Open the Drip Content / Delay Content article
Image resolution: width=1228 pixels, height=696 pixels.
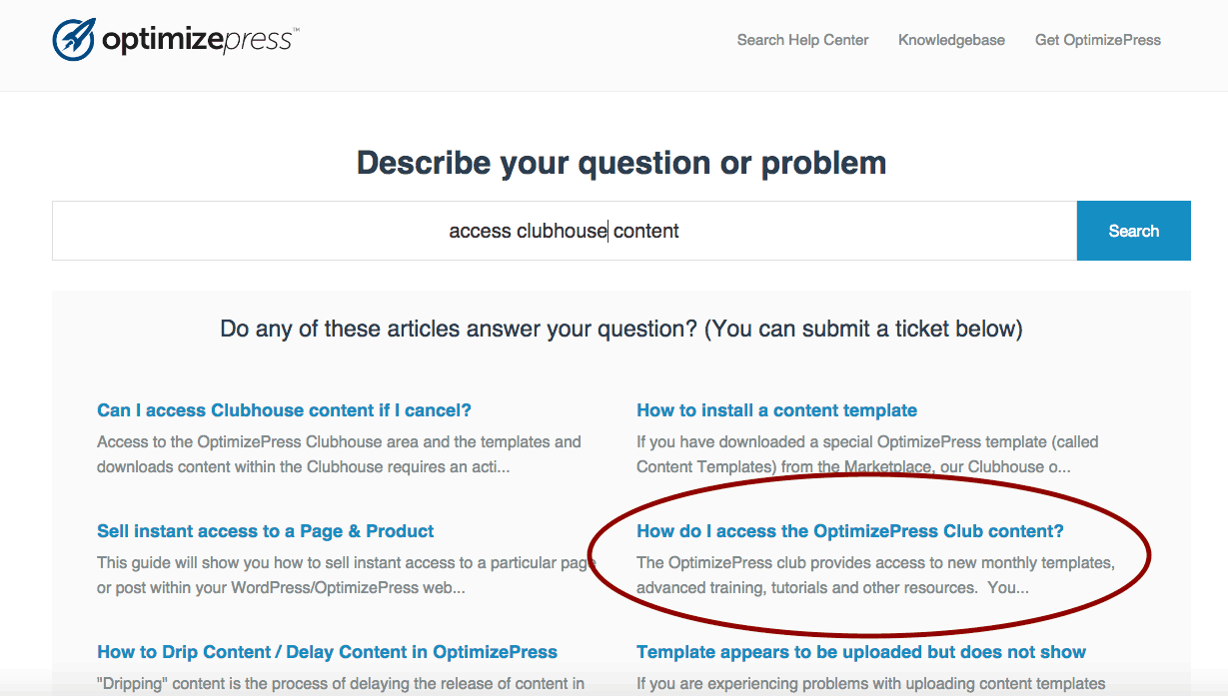[x=327, y=652]
